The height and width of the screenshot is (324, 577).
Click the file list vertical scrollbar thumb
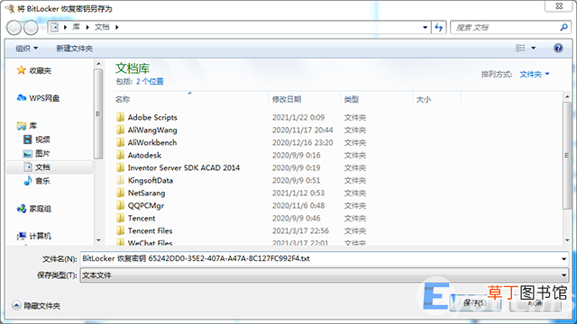point(567,156)
